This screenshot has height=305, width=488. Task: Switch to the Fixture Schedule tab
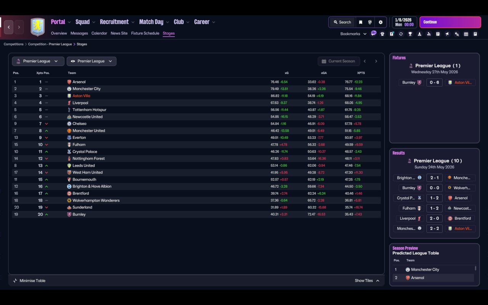point(145,33)
